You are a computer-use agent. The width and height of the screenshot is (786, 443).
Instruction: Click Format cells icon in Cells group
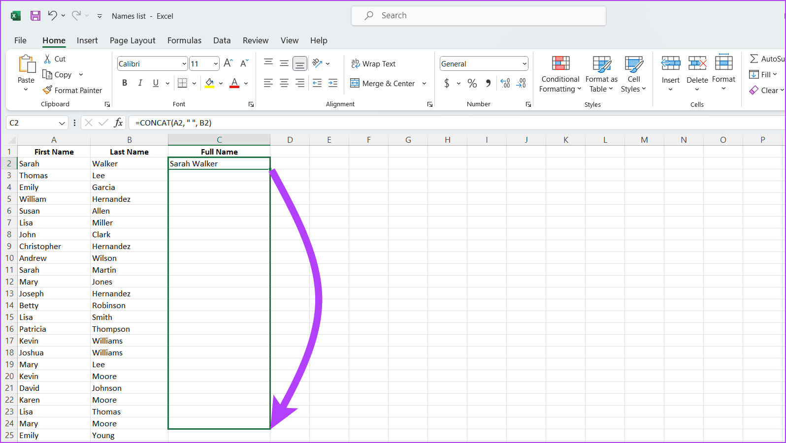[x=724, y=63]
